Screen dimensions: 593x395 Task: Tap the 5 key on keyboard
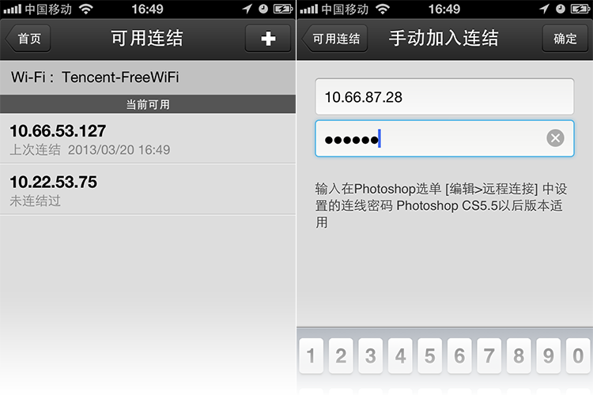click(429, 355)
